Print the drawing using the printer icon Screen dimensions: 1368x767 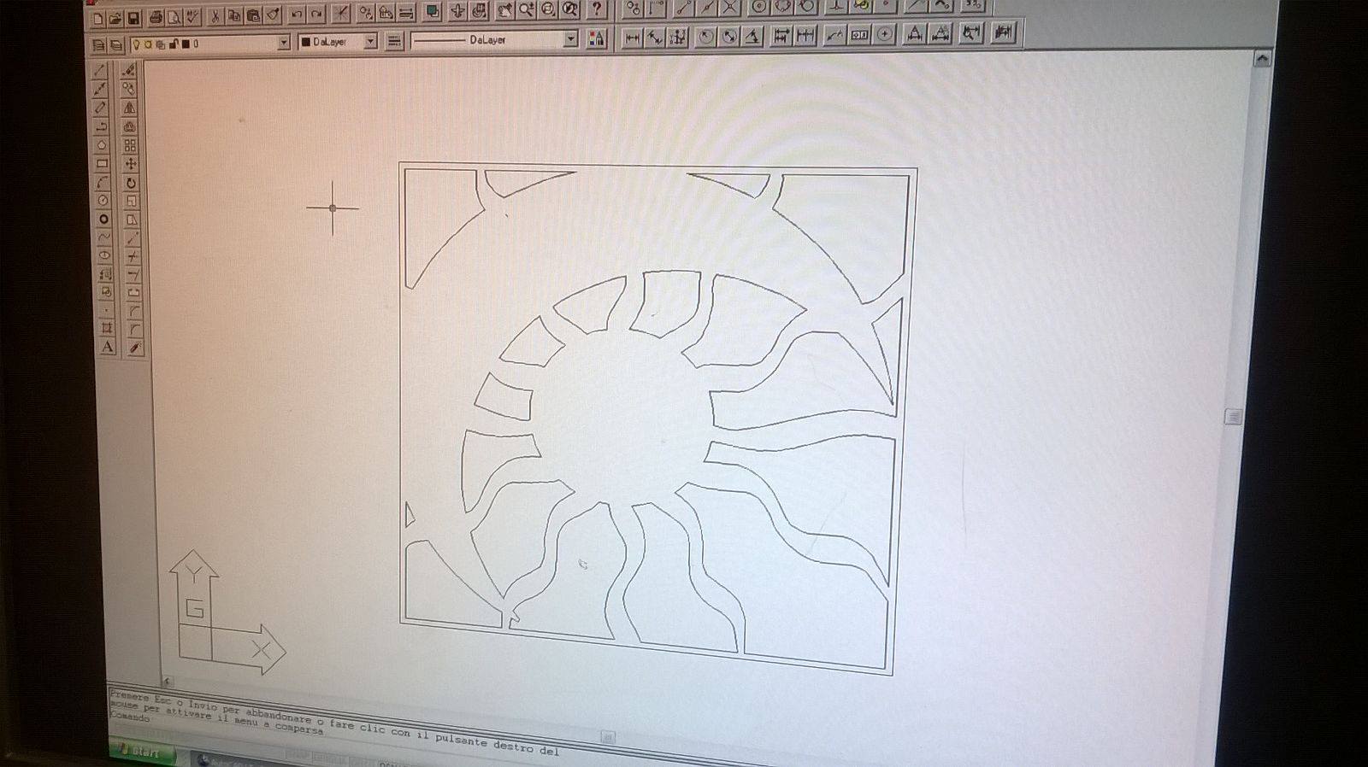coord(156,17)
